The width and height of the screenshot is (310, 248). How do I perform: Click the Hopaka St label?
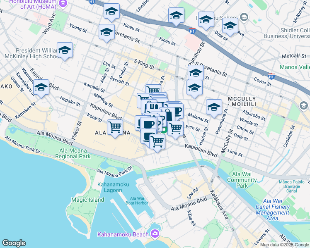pos(70,101)
